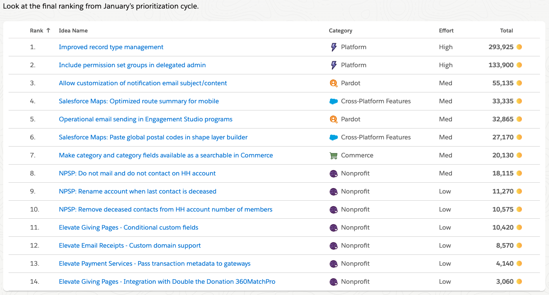Open NPSP: Remove deceased contacts from HH account
The width and height of the screenshot is (549, 295).
pos(166,209)
